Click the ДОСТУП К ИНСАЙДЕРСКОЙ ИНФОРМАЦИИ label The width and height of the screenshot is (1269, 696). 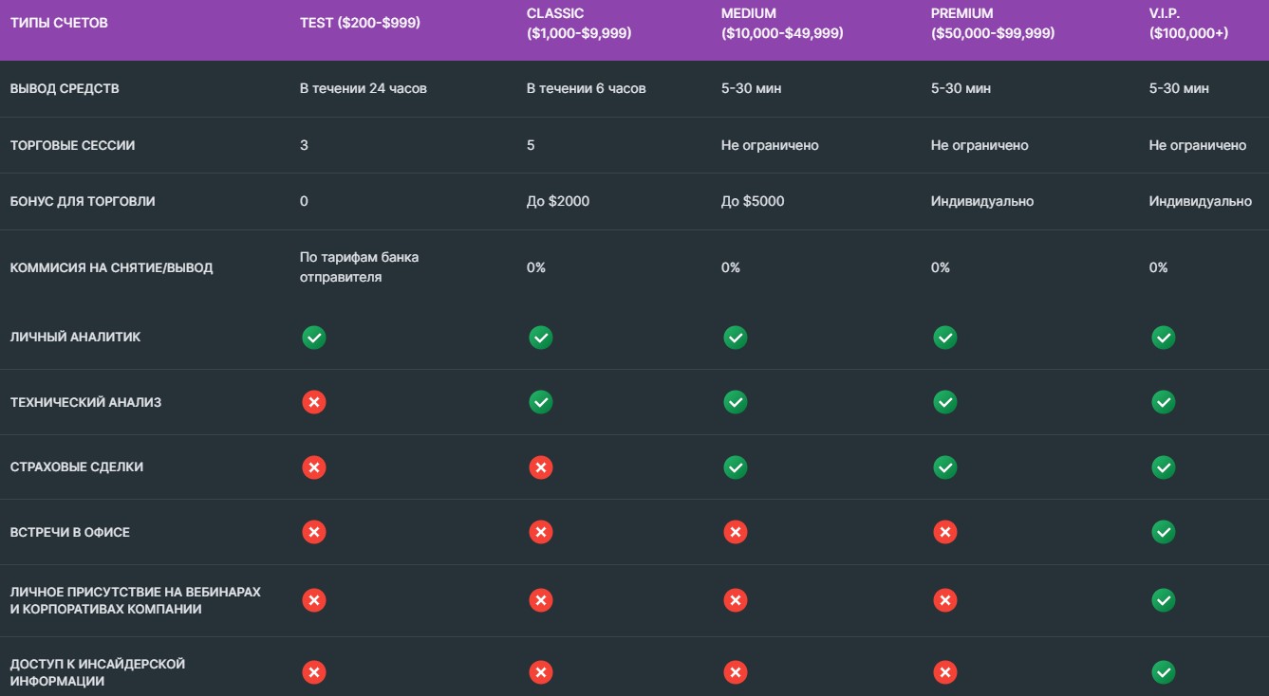tap(98, 672)
